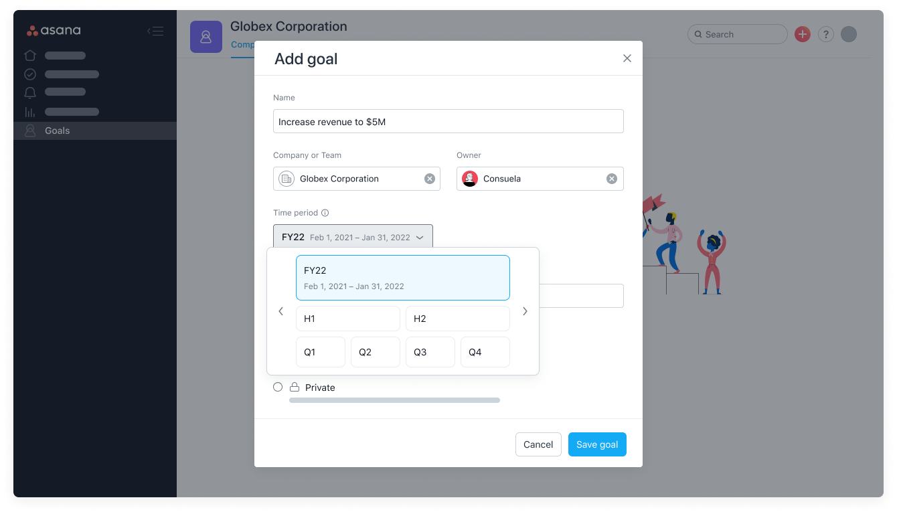The height and width of the screenshot is (514, 897).
Task: Click the search field in the top bar
Action: (x=738, y=34)
